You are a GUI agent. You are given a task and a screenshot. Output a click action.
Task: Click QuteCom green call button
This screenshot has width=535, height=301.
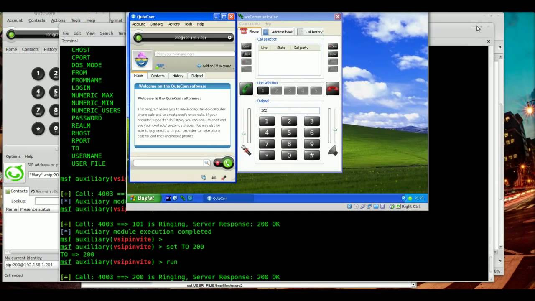[228, 163]
